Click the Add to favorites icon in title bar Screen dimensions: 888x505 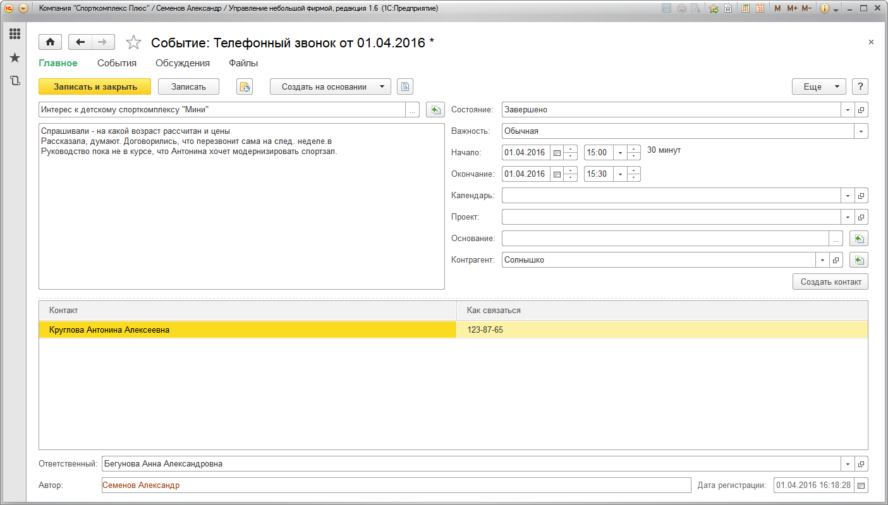[x=714, y=9]
